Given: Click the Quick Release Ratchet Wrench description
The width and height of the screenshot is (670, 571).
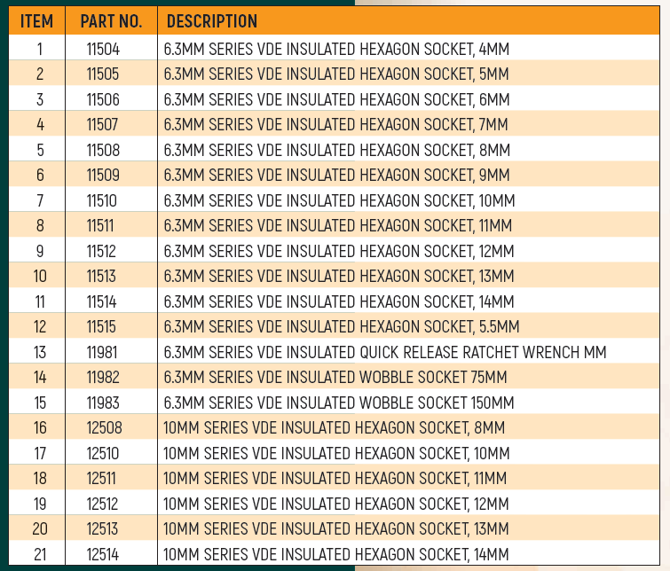Looking at the screenshot, I should click(x=385, y=353).
